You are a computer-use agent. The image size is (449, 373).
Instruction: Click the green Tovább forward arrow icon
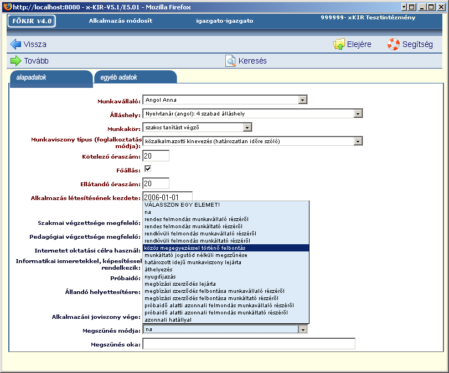(16, 61)
